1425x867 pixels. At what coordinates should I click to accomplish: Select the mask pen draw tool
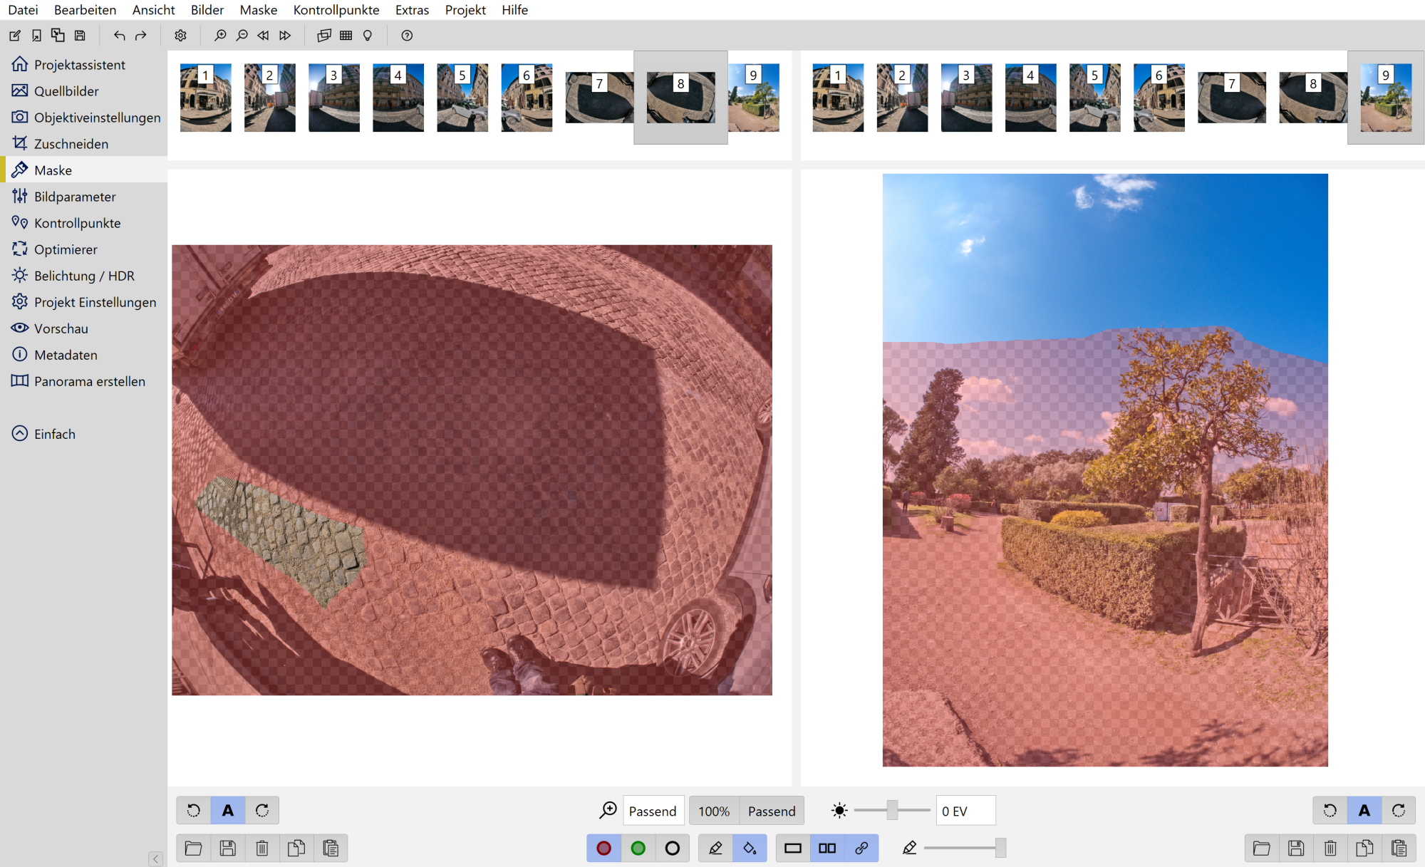[x=715, y=848]
